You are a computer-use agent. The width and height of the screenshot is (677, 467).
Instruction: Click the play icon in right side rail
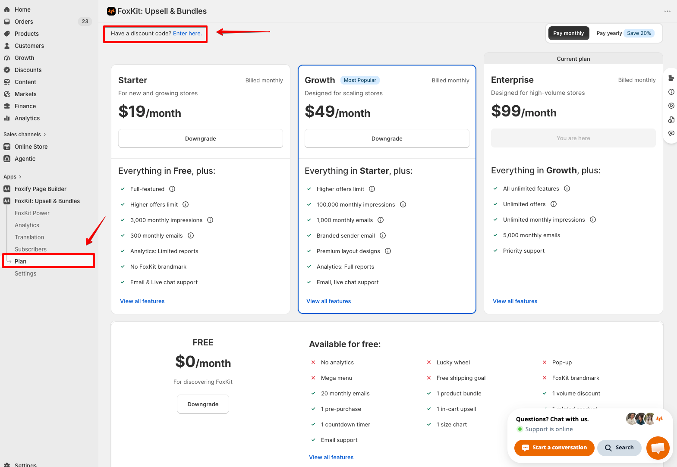671,106
